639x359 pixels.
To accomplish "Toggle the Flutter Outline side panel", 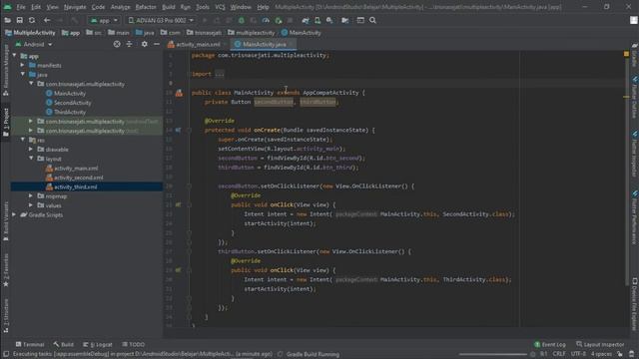I will [635, 97].
